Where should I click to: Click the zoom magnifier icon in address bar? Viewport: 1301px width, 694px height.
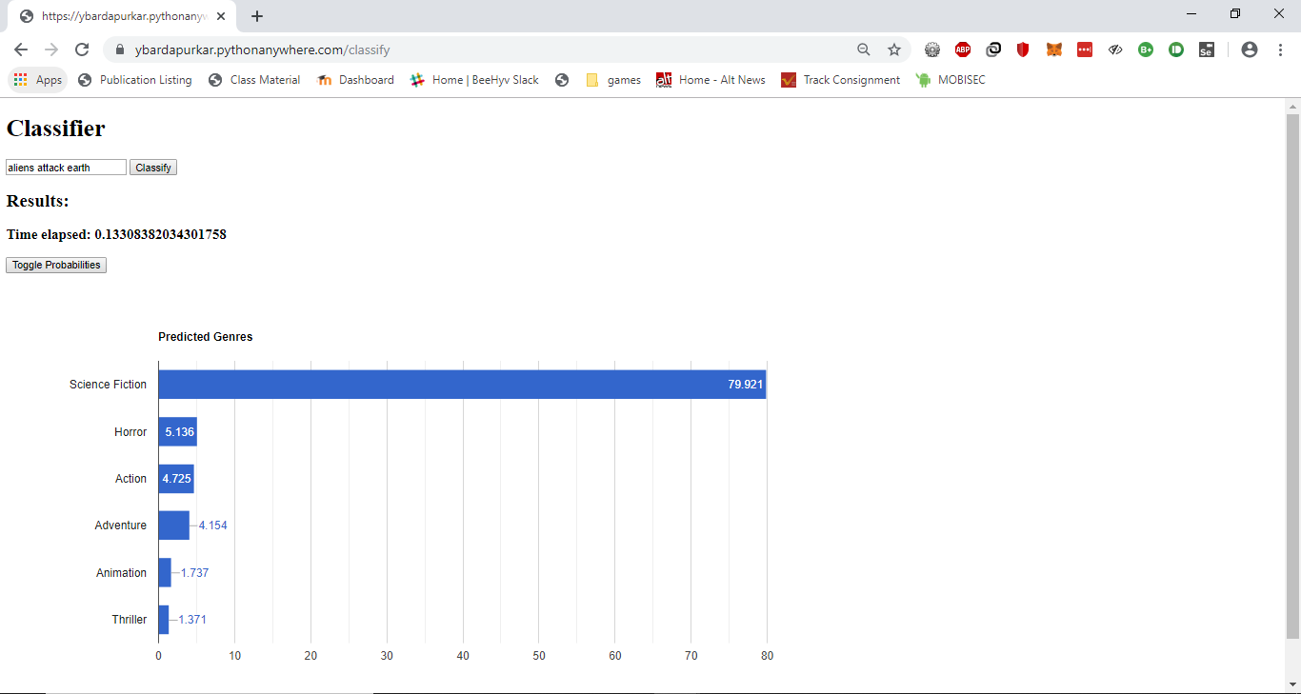tap(863, 50)
